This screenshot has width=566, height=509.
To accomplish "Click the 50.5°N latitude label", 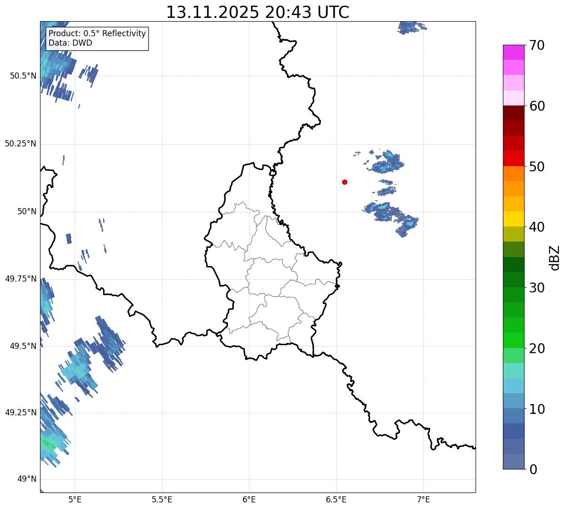I will tap(23, 76).
